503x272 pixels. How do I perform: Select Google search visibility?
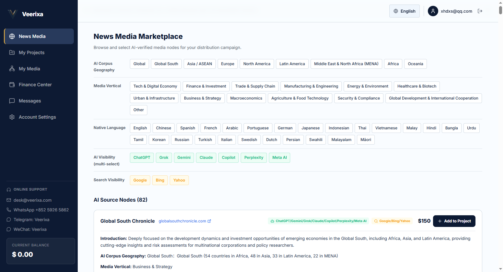[x=140, y=180]
